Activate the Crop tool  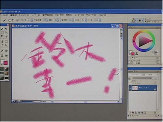coord(2,36)
